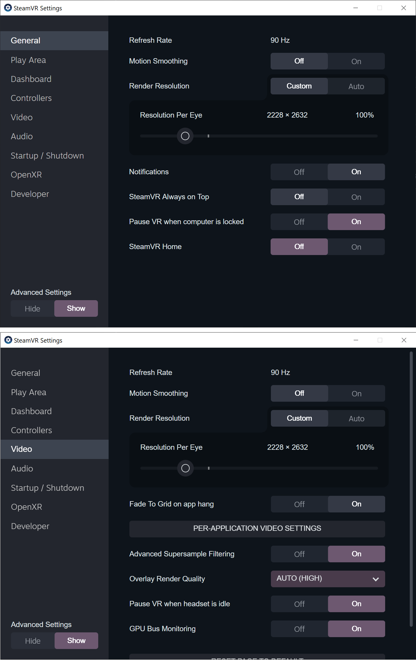Image resolution: width=416 pixels, height=668 pixels.
Task: Click the 2228 × 2632 value in top window
Action: (287, 115)
